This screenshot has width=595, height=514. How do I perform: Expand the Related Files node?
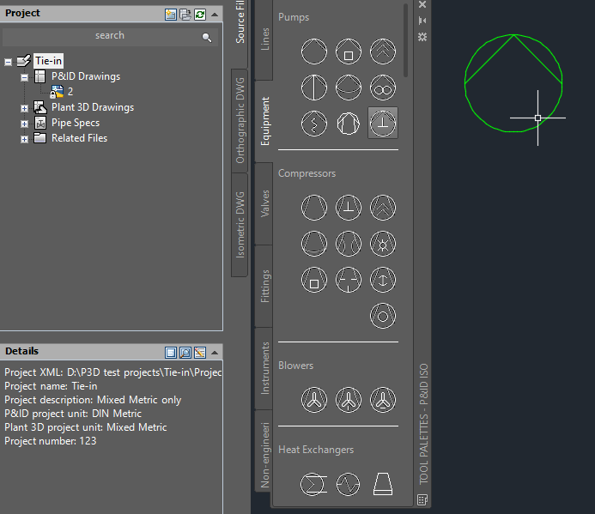(x=24, y=139)
